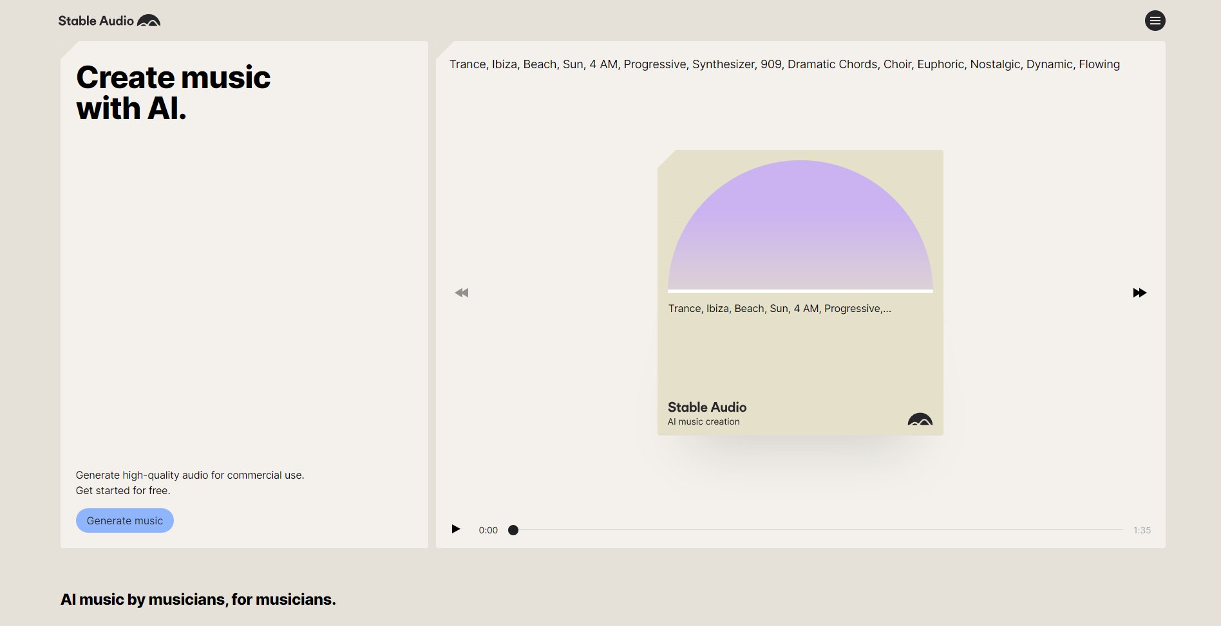Click the playback progress slider knob

point(513,530)
